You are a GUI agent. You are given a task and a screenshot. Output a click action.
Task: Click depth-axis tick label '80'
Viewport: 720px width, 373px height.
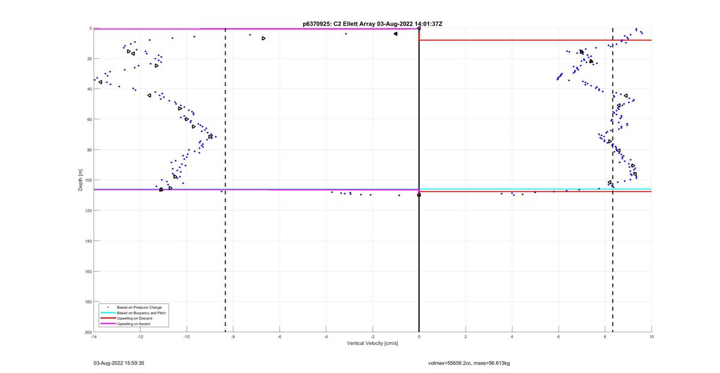pyautogui.click(x=89, y=150)
